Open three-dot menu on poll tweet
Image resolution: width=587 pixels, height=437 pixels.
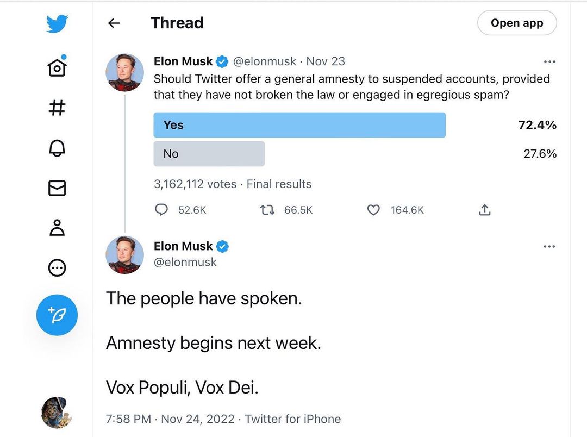point(549,61)
